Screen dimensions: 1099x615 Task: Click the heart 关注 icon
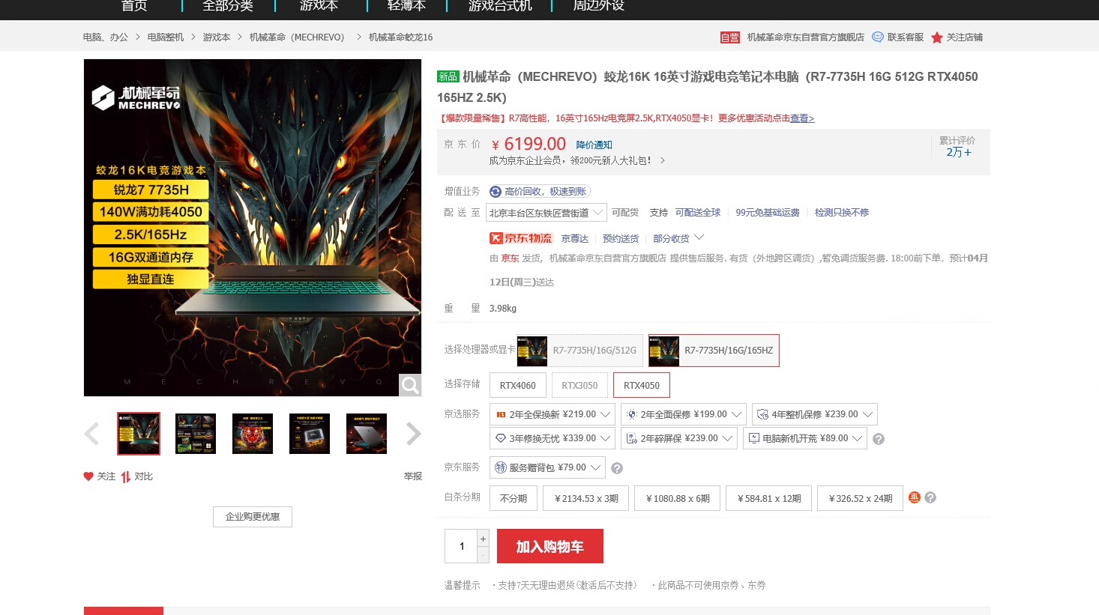pyautogui.click(x=88, y=476)
